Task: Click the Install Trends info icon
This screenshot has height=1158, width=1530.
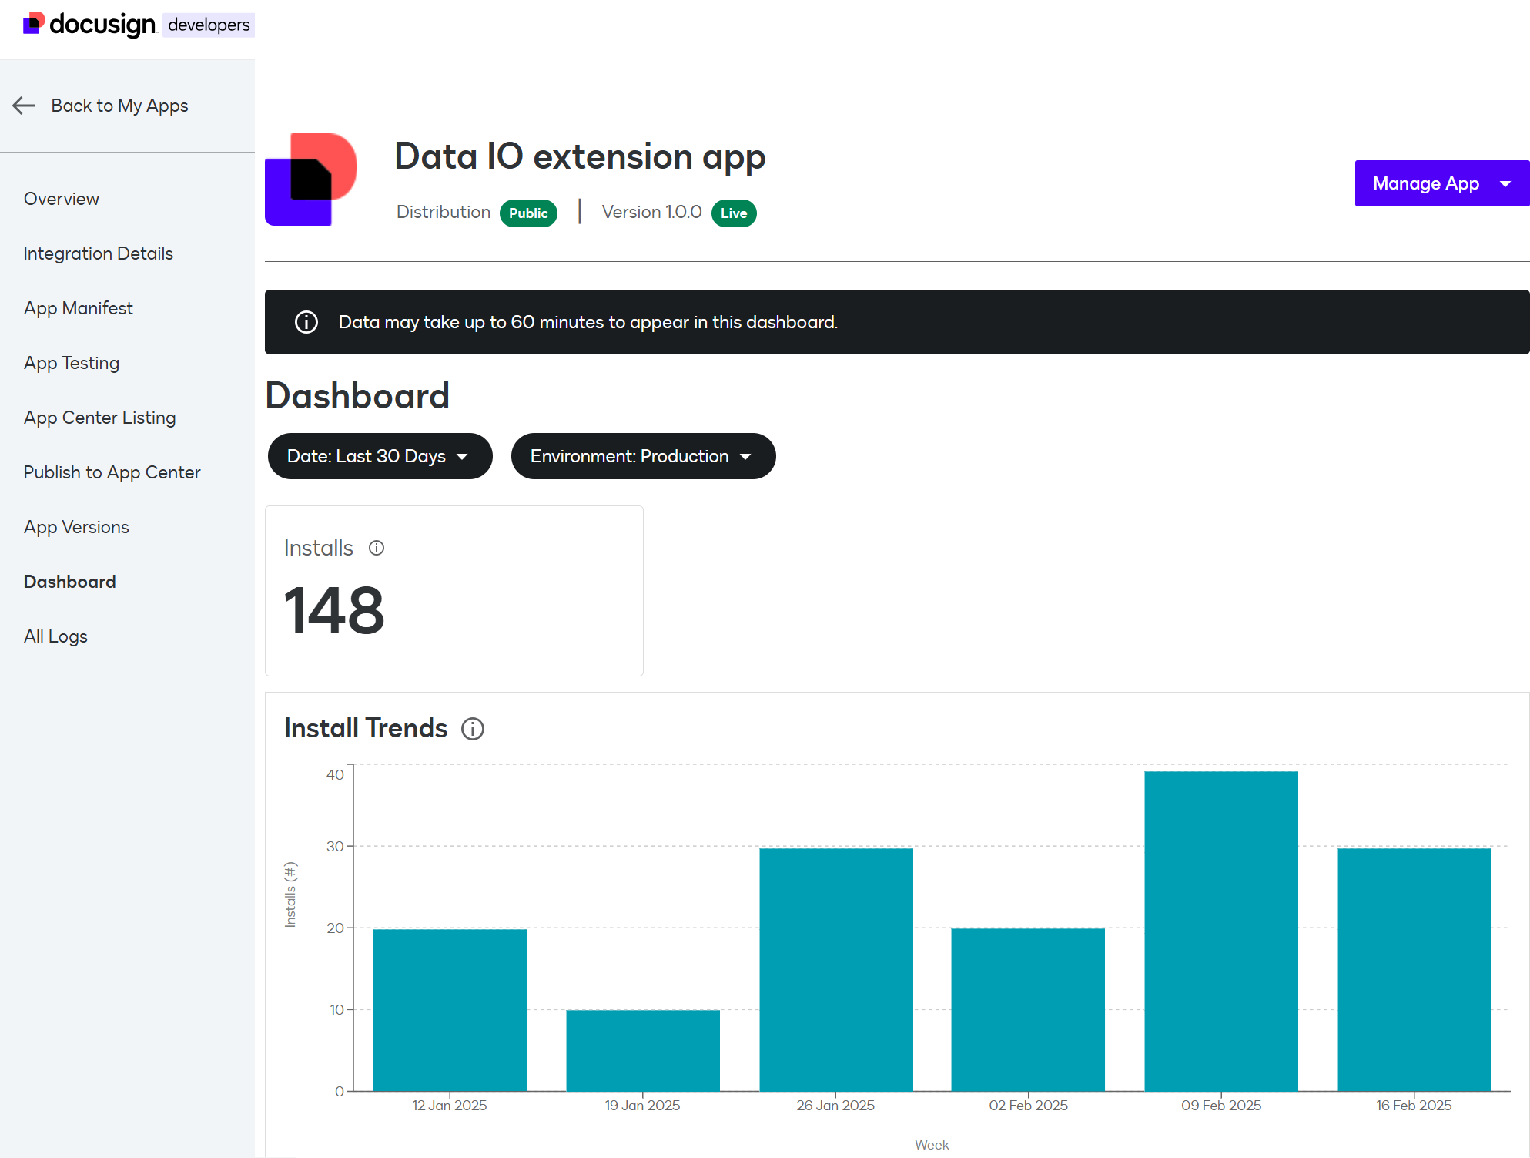Action: [473, 729]
